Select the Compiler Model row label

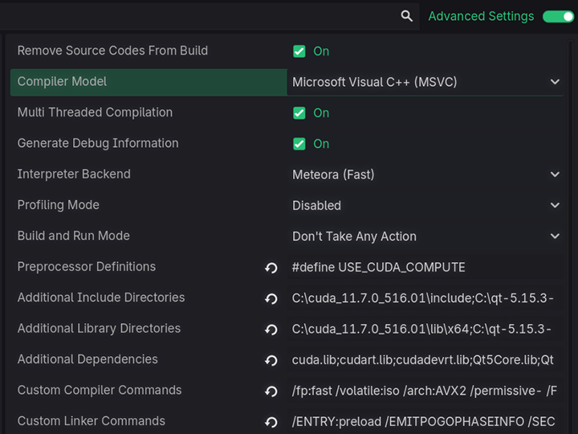coord(62,81)
